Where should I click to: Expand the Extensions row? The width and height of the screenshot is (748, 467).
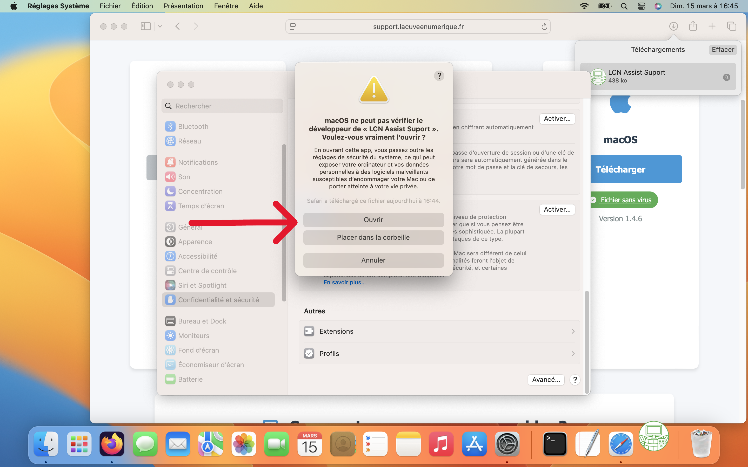(x=439, y=331)
